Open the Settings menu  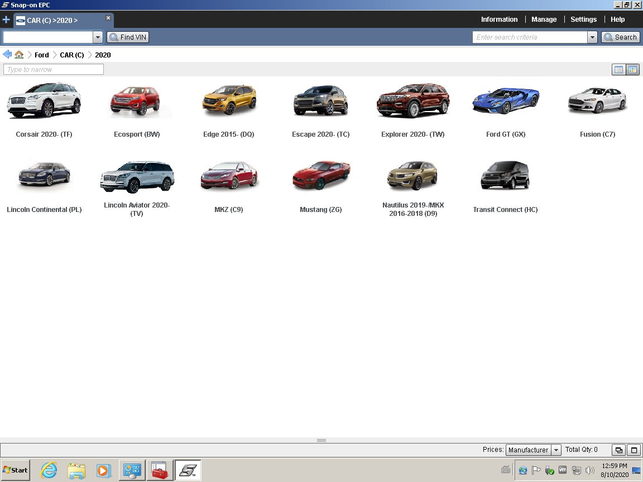click(583, 20)
